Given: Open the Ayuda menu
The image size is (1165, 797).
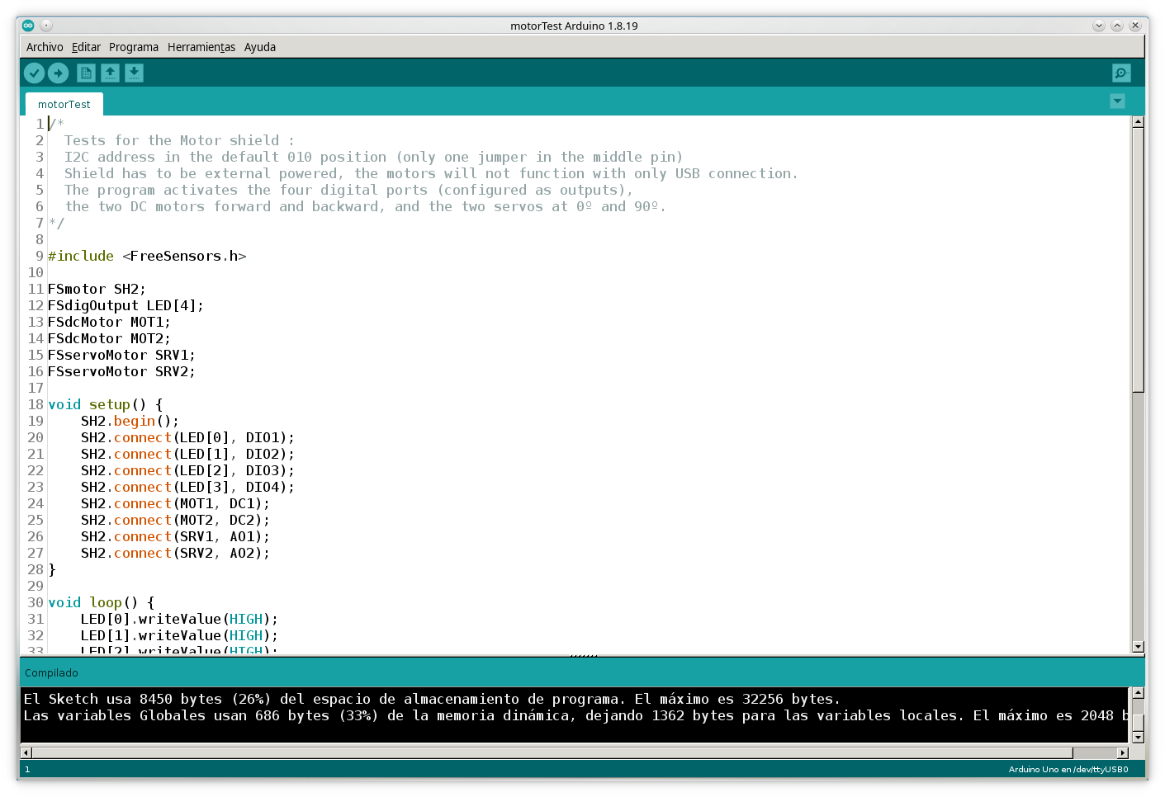Looking at the screenshot, I should [260, 47].
